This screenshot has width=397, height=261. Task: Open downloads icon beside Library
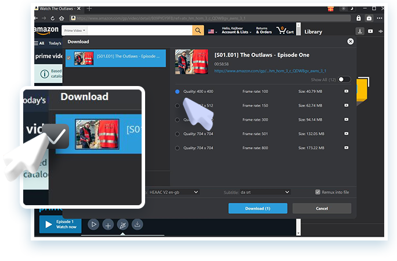[360, 31]
